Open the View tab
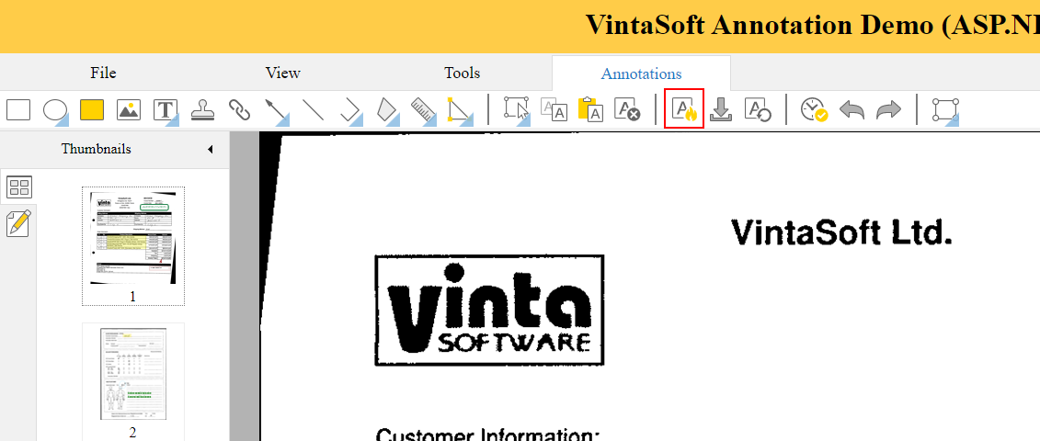1040x441 pixels. point(282,73)
